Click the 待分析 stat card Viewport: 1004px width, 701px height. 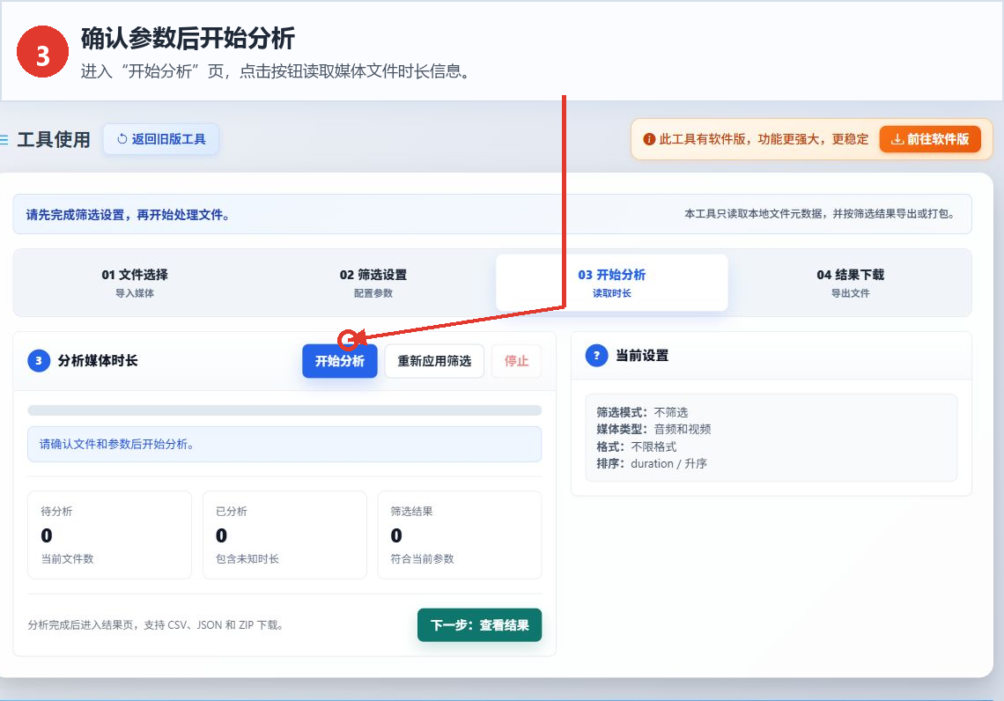pos(109,535)
